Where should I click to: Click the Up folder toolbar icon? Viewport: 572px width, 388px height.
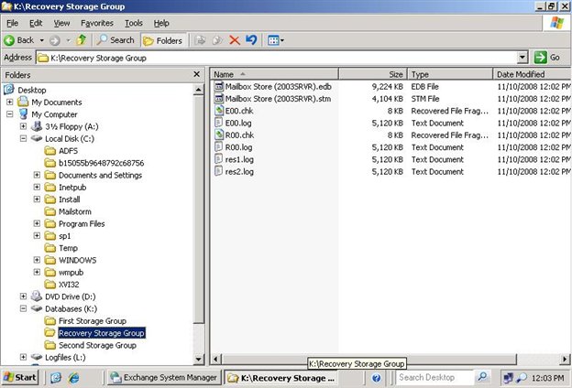pos(82,40)
